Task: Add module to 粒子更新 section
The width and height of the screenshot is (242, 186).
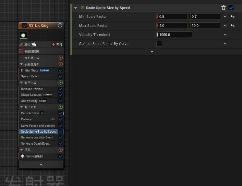Action: point(61,107)
